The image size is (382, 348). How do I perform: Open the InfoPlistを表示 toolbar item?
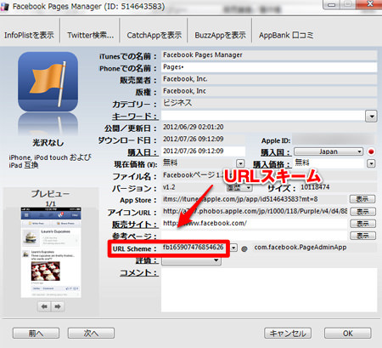[x=29, y=35]
